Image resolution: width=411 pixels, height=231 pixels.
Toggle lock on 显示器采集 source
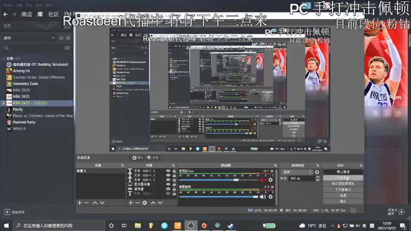(174, 184)
